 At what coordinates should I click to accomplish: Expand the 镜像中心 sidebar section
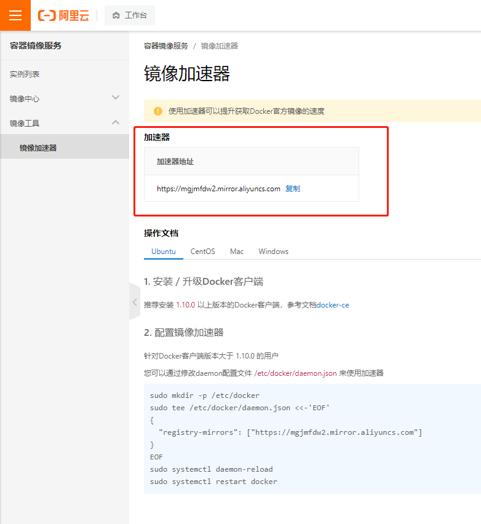(65, 98)
